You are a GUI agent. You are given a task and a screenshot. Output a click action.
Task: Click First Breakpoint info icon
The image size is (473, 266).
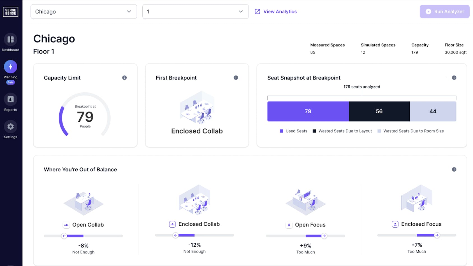click(x=236, y=78)
